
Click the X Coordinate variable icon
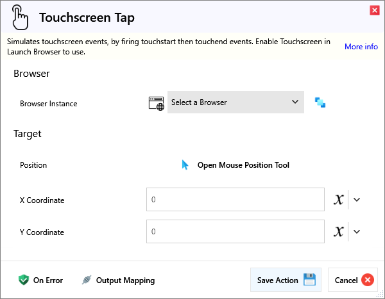(339, 200)
